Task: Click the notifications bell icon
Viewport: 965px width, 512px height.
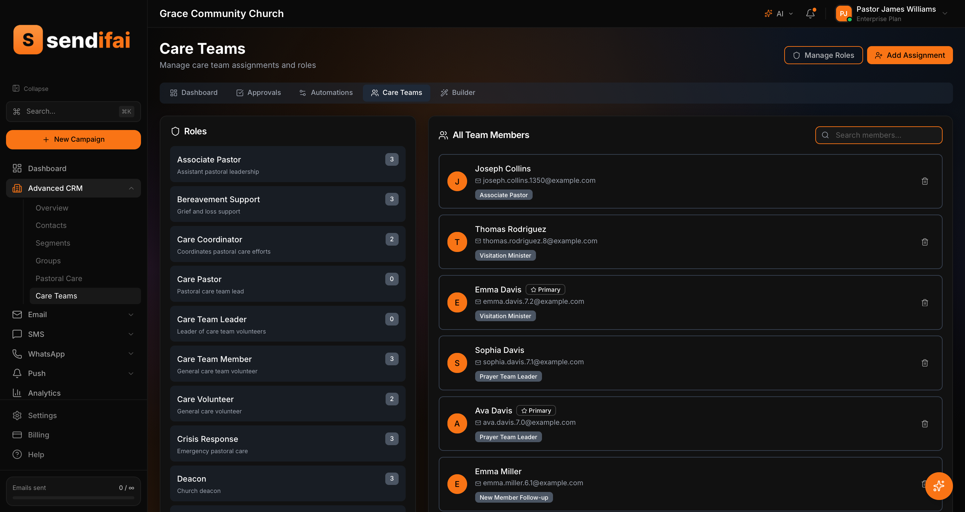Action: (810, 14)
